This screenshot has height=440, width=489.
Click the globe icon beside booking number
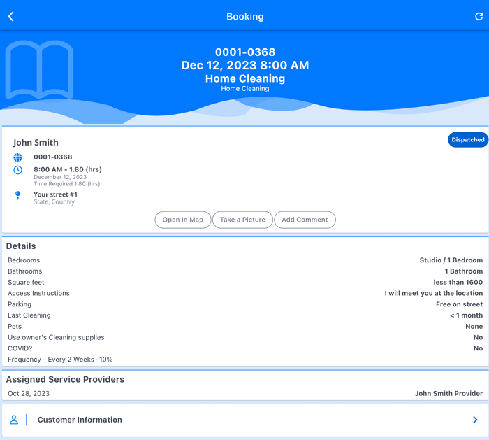17,157
